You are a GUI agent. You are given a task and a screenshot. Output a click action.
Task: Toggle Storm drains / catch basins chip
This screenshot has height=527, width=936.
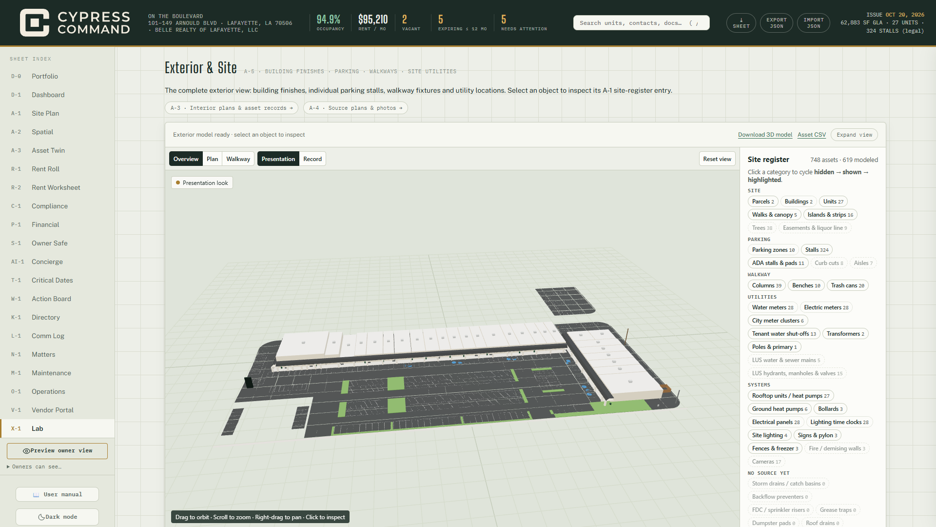pos(788,484)
